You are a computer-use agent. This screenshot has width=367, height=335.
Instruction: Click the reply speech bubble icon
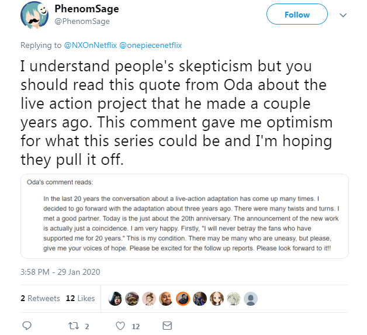pyautogui.click(x=27, y=326)
